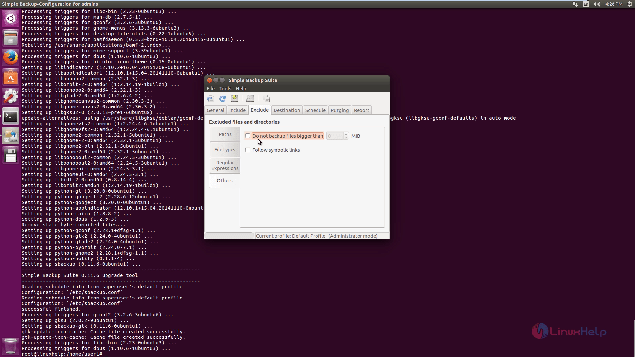Switch to the General tab
635x357 pixels.
tap(215, 110)
